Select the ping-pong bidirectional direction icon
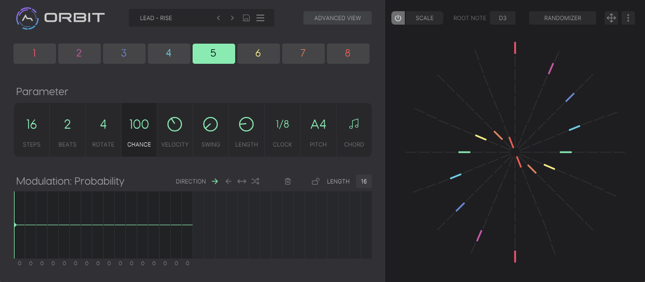The width and height of the screenshot is (645, 282). (242, 181)
